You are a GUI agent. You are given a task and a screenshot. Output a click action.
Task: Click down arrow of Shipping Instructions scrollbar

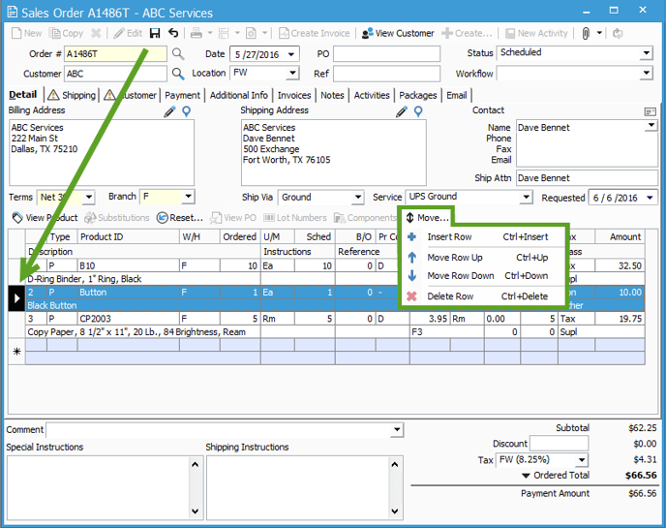(x=395, y=511)
